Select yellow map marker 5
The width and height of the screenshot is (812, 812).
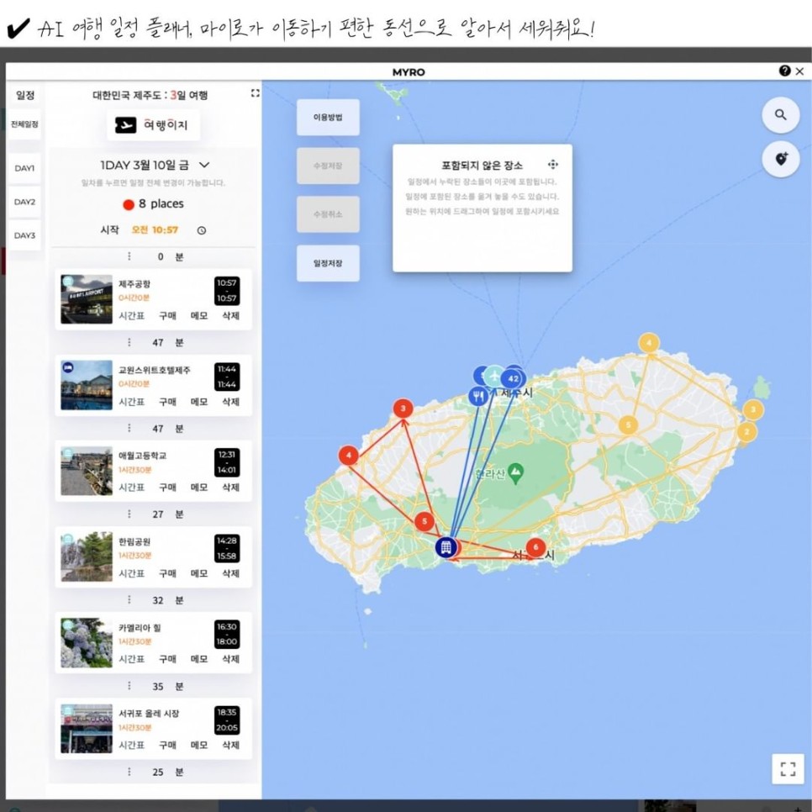point(628,424)
